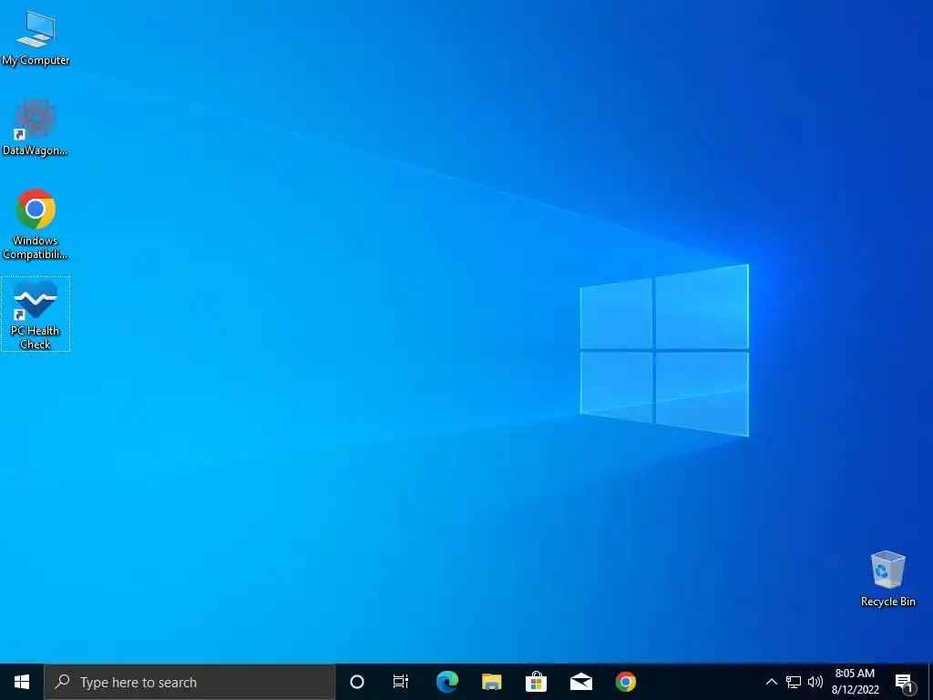Open File Explorer from the taskbar
The width and height of the screenshot is (933, 700).
(x=491, y=682)
